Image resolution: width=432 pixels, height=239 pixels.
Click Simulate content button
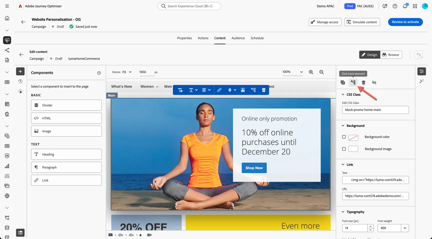tap(362, 22)
